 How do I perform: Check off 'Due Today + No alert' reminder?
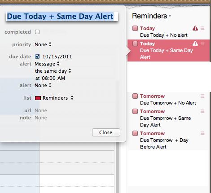[x=135, y=28]
